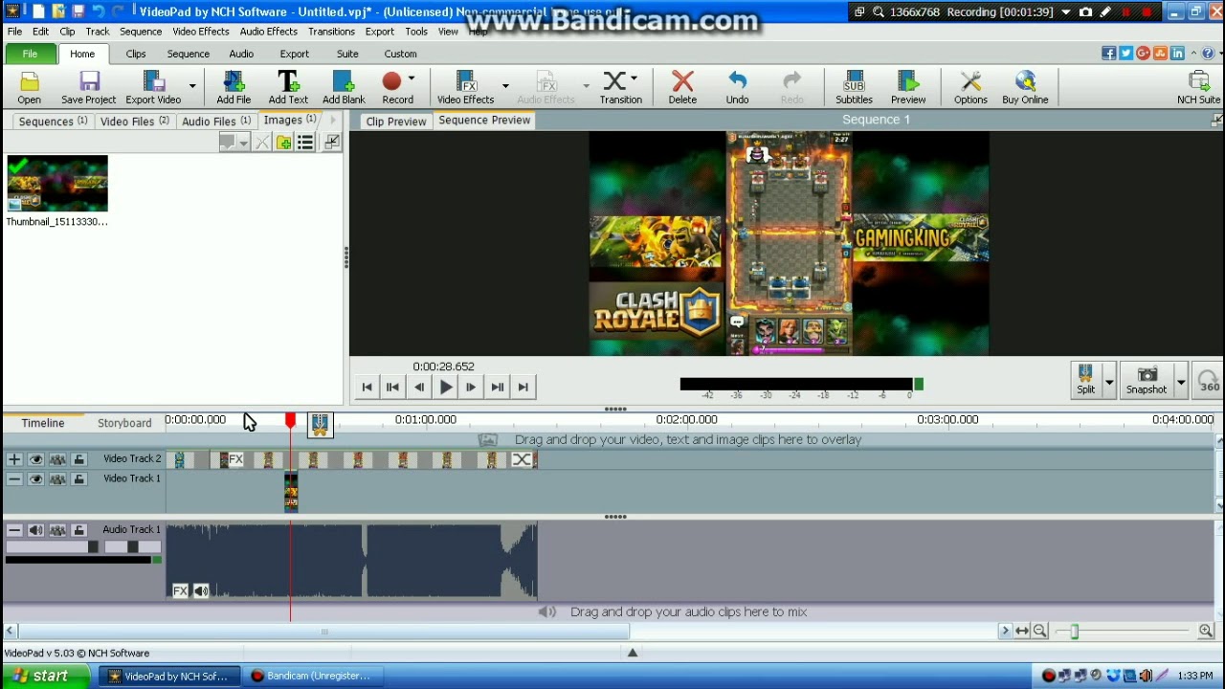Switch to the Sequence ribbon tab
The image size is (1225, 689).
click(188, 54)
